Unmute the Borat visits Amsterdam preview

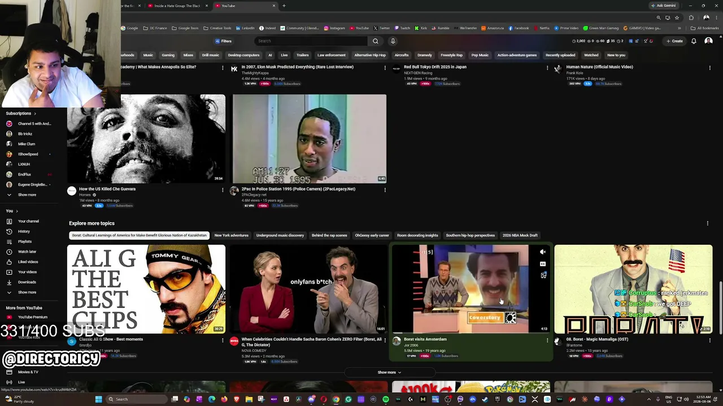(543, 252)
